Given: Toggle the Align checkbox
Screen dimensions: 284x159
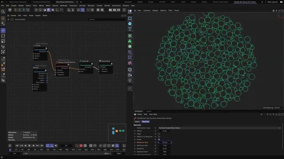Looking at the screenshot, I should (x=159, y=134).
